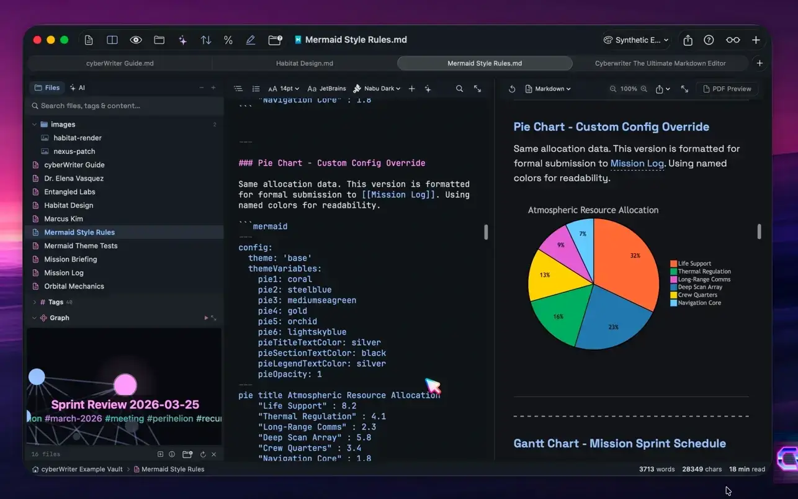Screen dimensions: 798x499
Task: Open the Mission Briefing note
Action: pos(70,259)
